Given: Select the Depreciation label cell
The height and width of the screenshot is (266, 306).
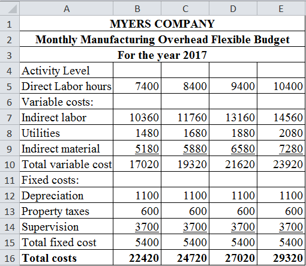Looking at the screenshot, I should (x=67, y=195).
